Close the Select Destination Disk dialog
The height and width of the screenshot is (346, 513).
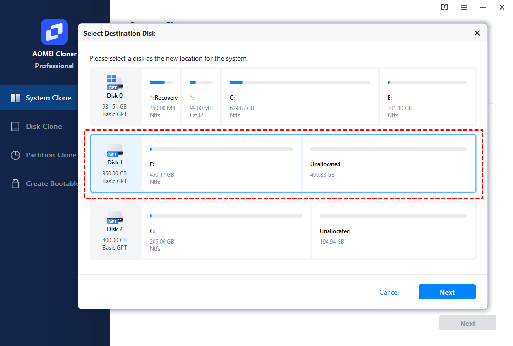[477, 33]
